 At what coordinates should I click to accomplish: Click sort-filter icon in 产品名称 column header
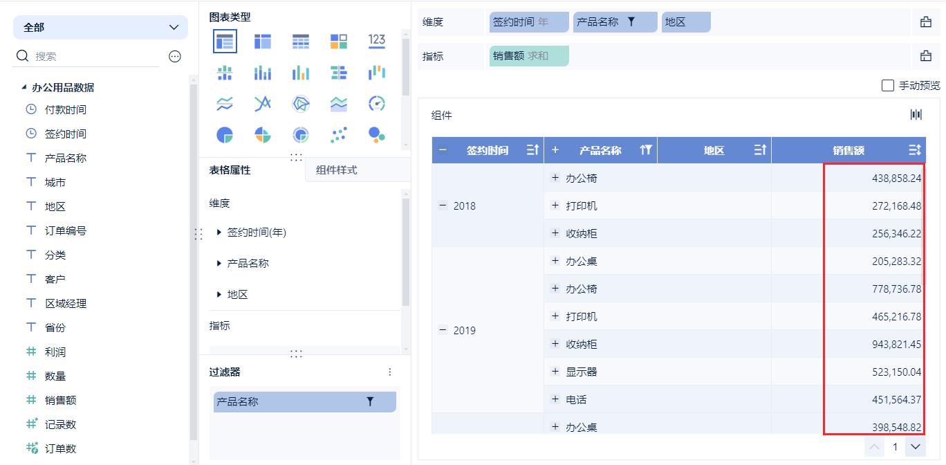pos(647,149)
